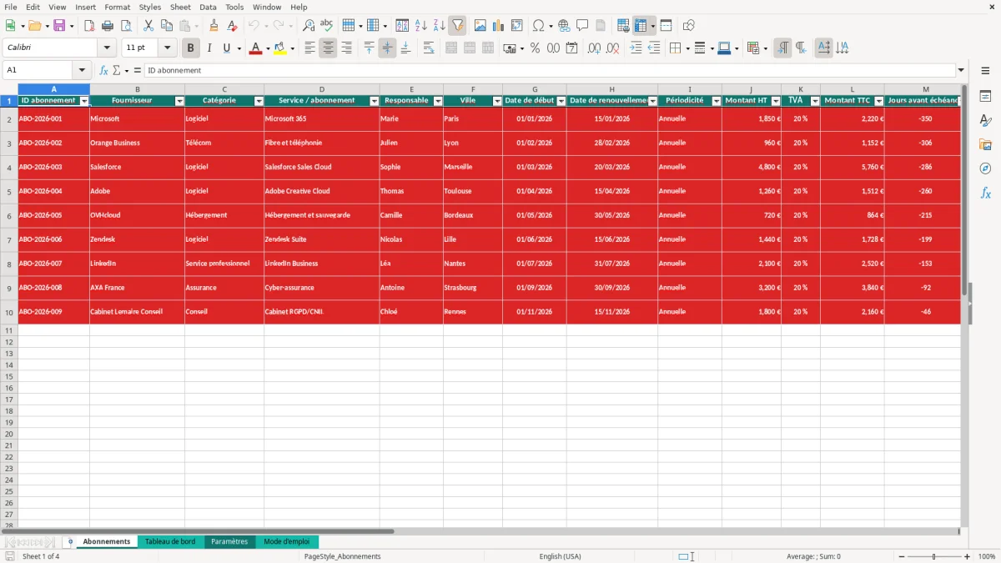Click Format as Percent icon
This screenshot has height=563, width=1001.
[535, 48]
